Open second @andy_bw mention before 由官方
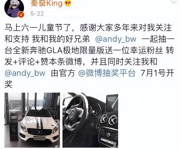Screen dimensions: 192x149 tap(25, 73)
